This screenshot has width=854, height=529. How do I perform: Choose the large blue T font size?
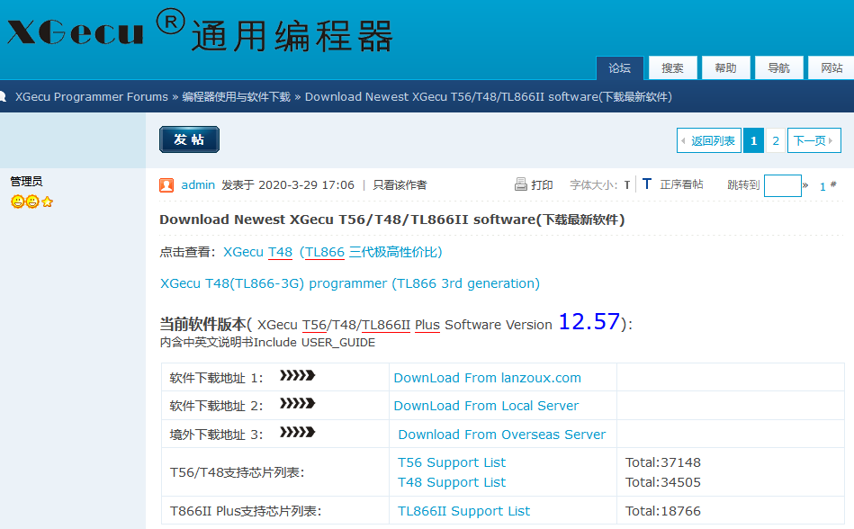(646, 184)
